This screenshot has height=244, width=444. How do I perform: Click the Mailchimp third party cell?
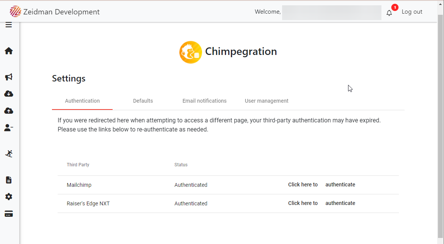[79, 185]
